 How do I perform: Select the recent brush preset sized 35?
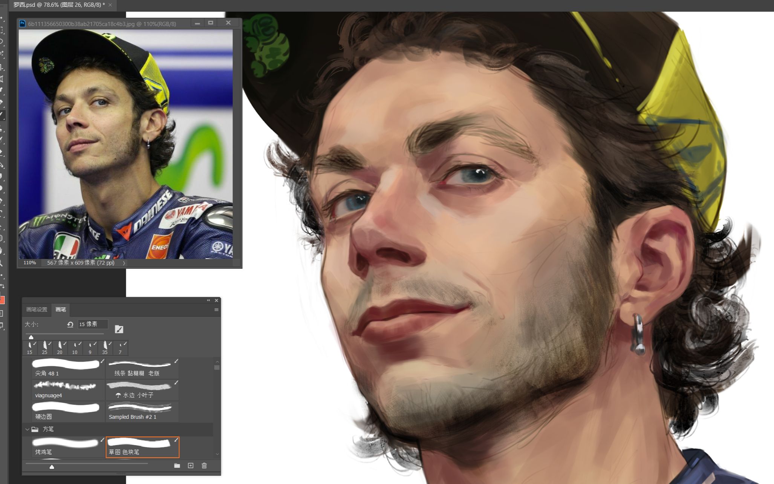pos(105,348)
